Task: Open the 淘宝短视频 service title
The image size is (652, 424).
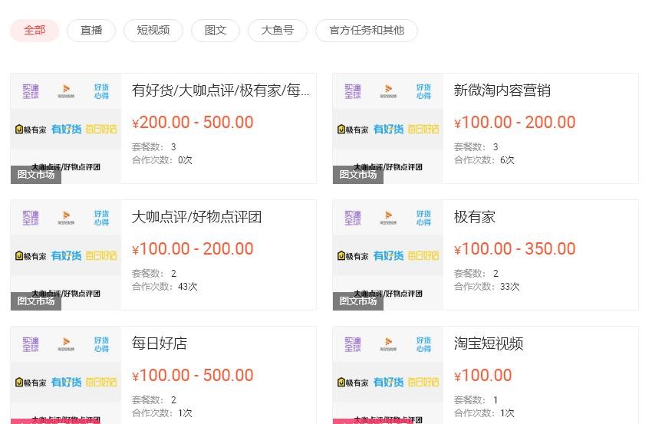Action: (x=488, y=343)
